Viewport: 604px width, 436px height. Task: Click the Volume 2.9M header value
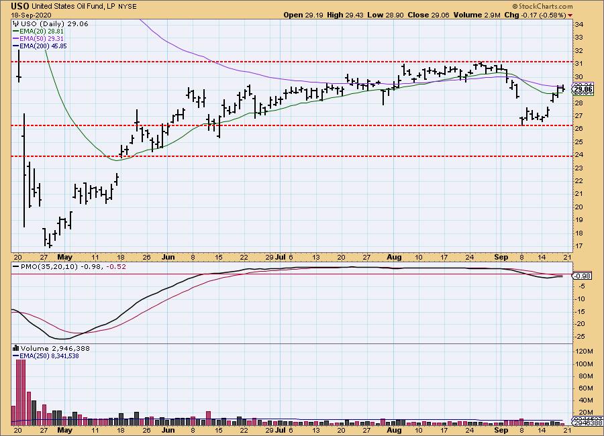pyautogui.click(x=477, y=15)
